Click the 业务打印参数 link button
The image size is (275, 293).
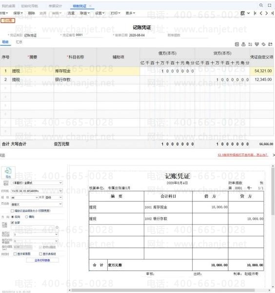pyautogui.click(x=42, y=260)
